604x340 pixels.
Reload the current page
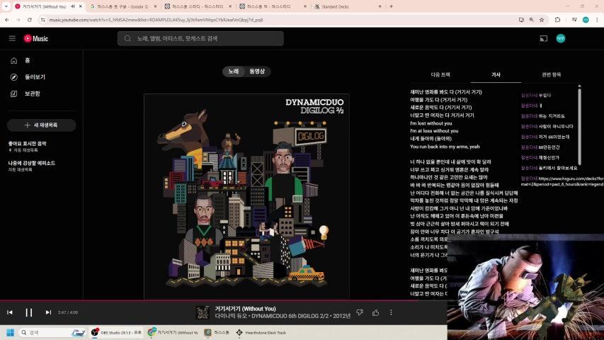[x=30, y=20]
